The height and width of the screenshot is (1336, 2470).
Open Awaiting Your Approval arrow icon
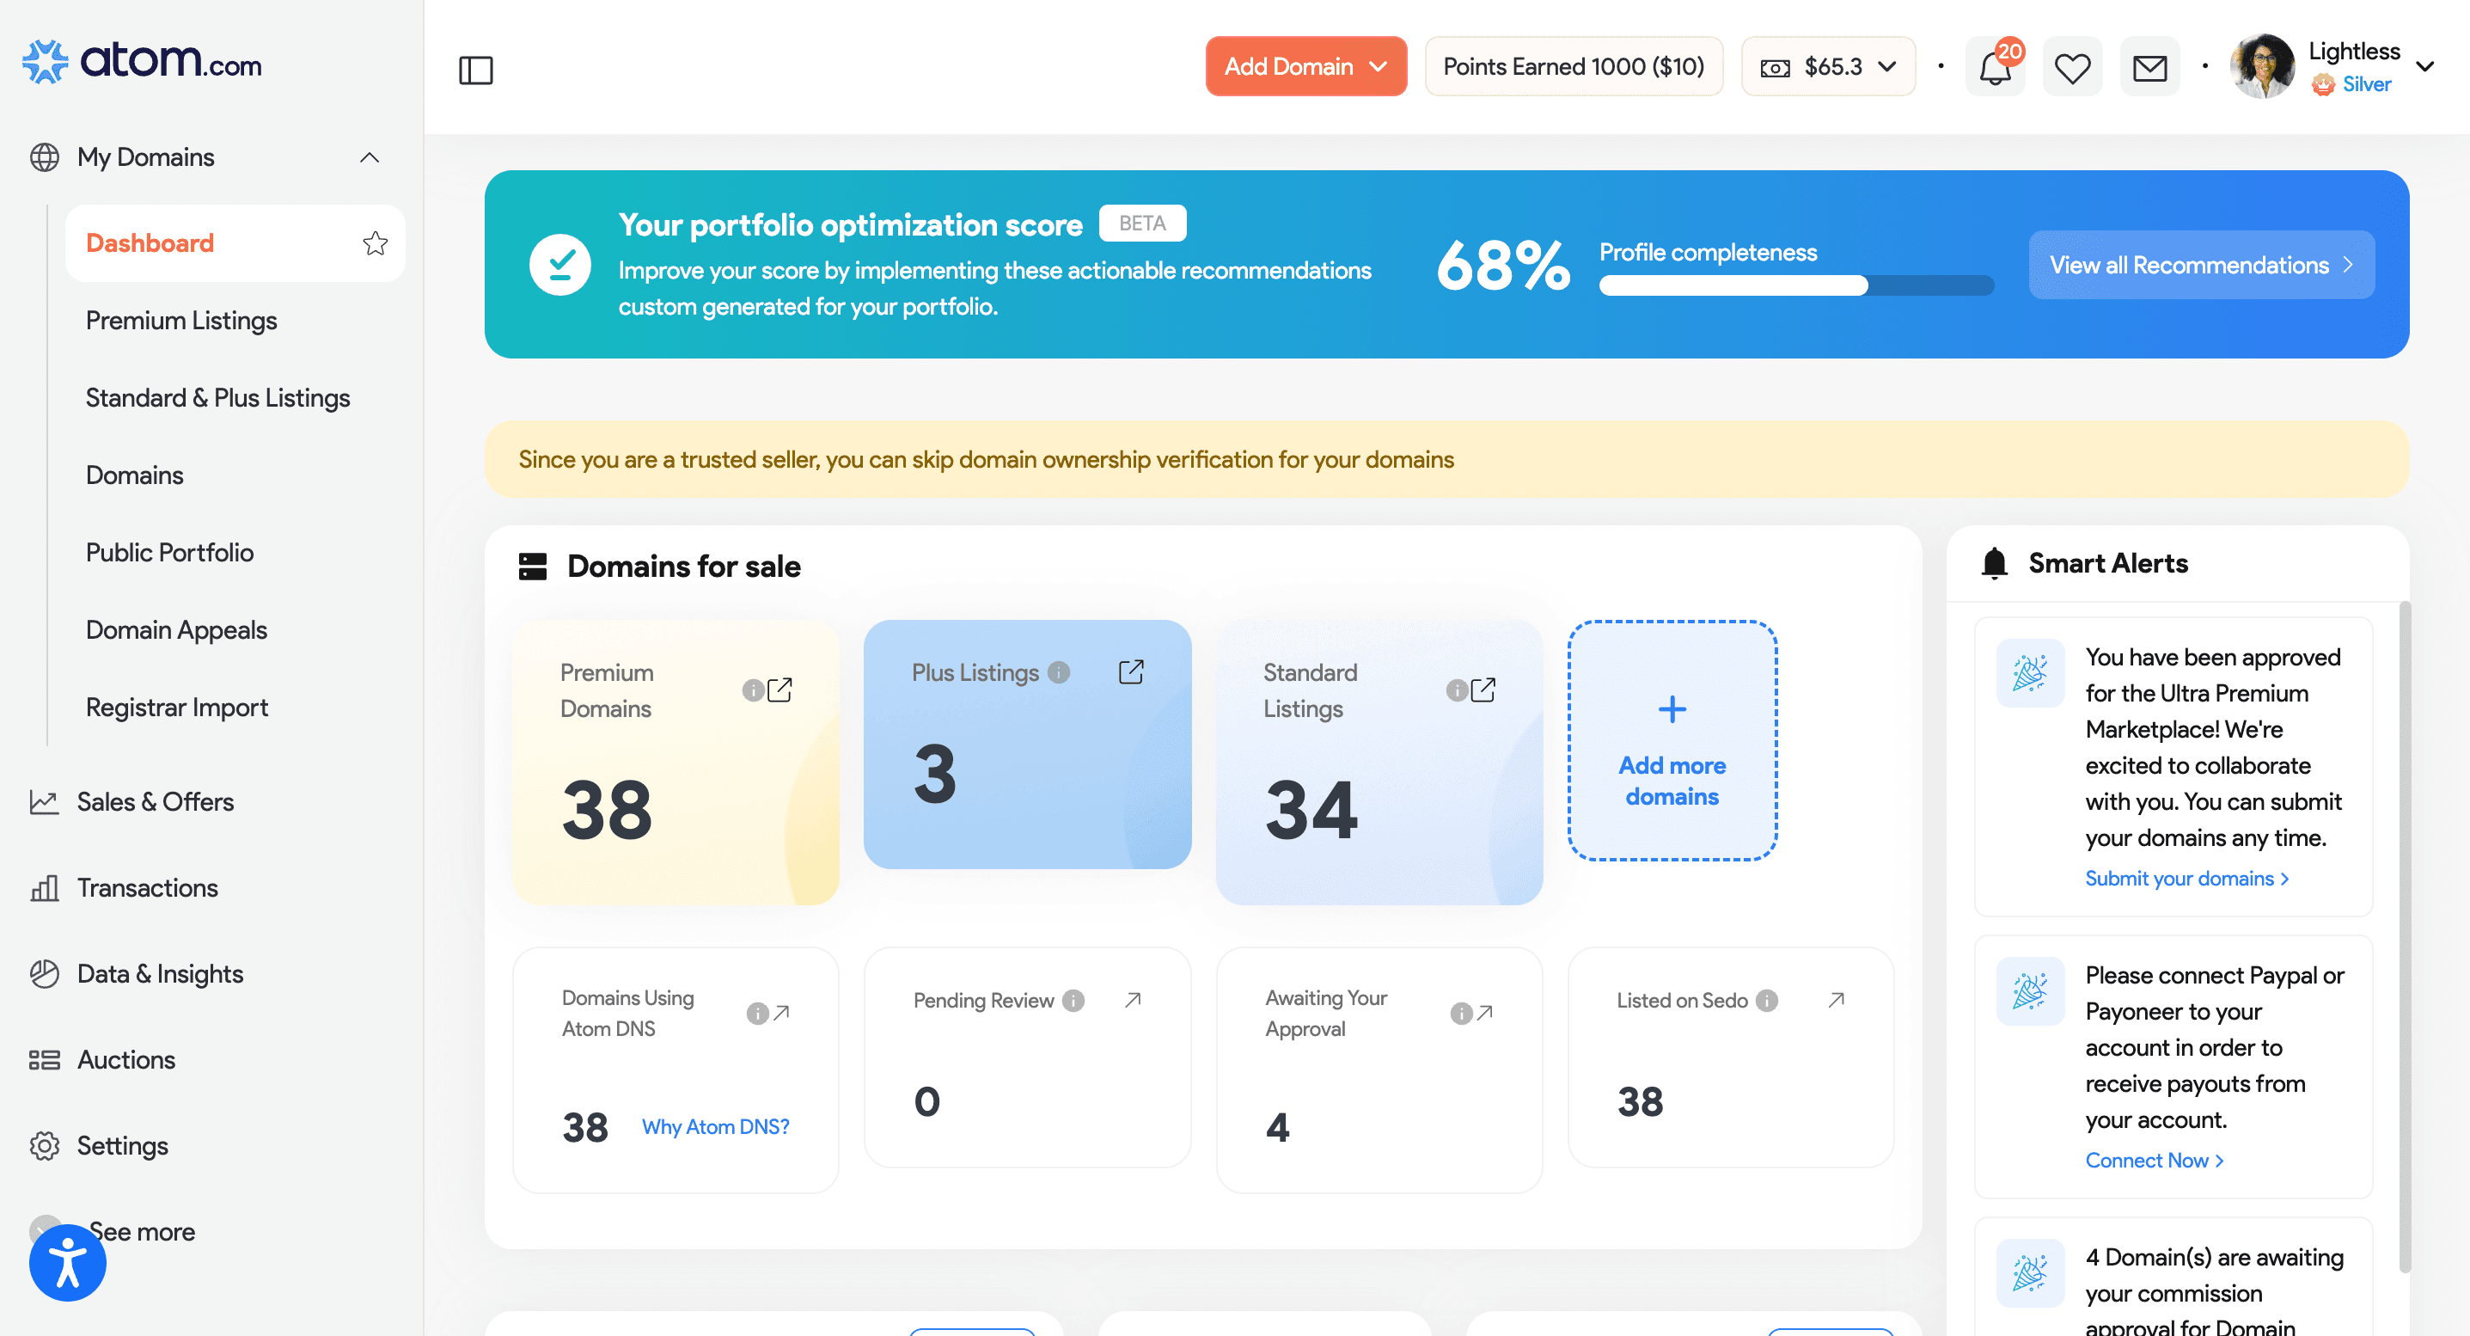tap(1485, 1012)
